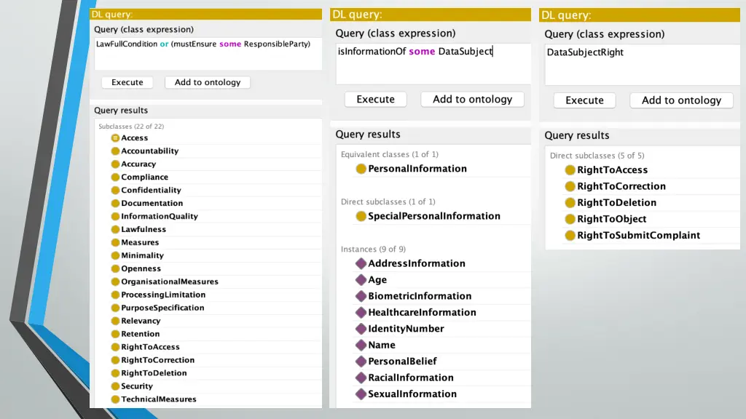Execute the isInformationOf query

coord(375,99)
